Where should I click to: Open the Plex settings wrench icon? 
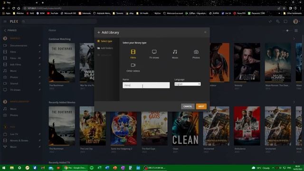click(278, 21)
